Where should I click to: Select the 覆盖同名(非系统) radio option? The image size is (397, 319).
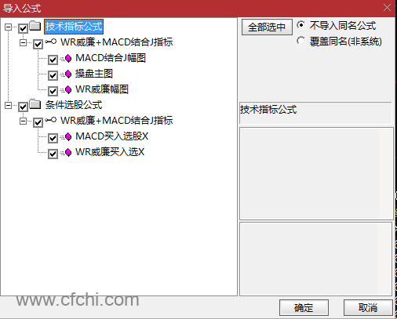point(301,41)
